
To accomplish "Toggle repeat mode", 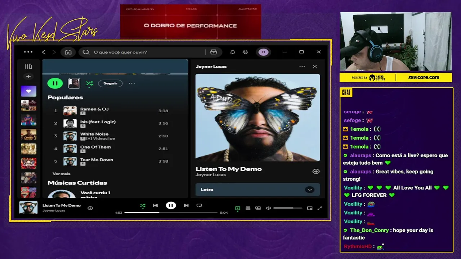I will (x=199, y=205).
